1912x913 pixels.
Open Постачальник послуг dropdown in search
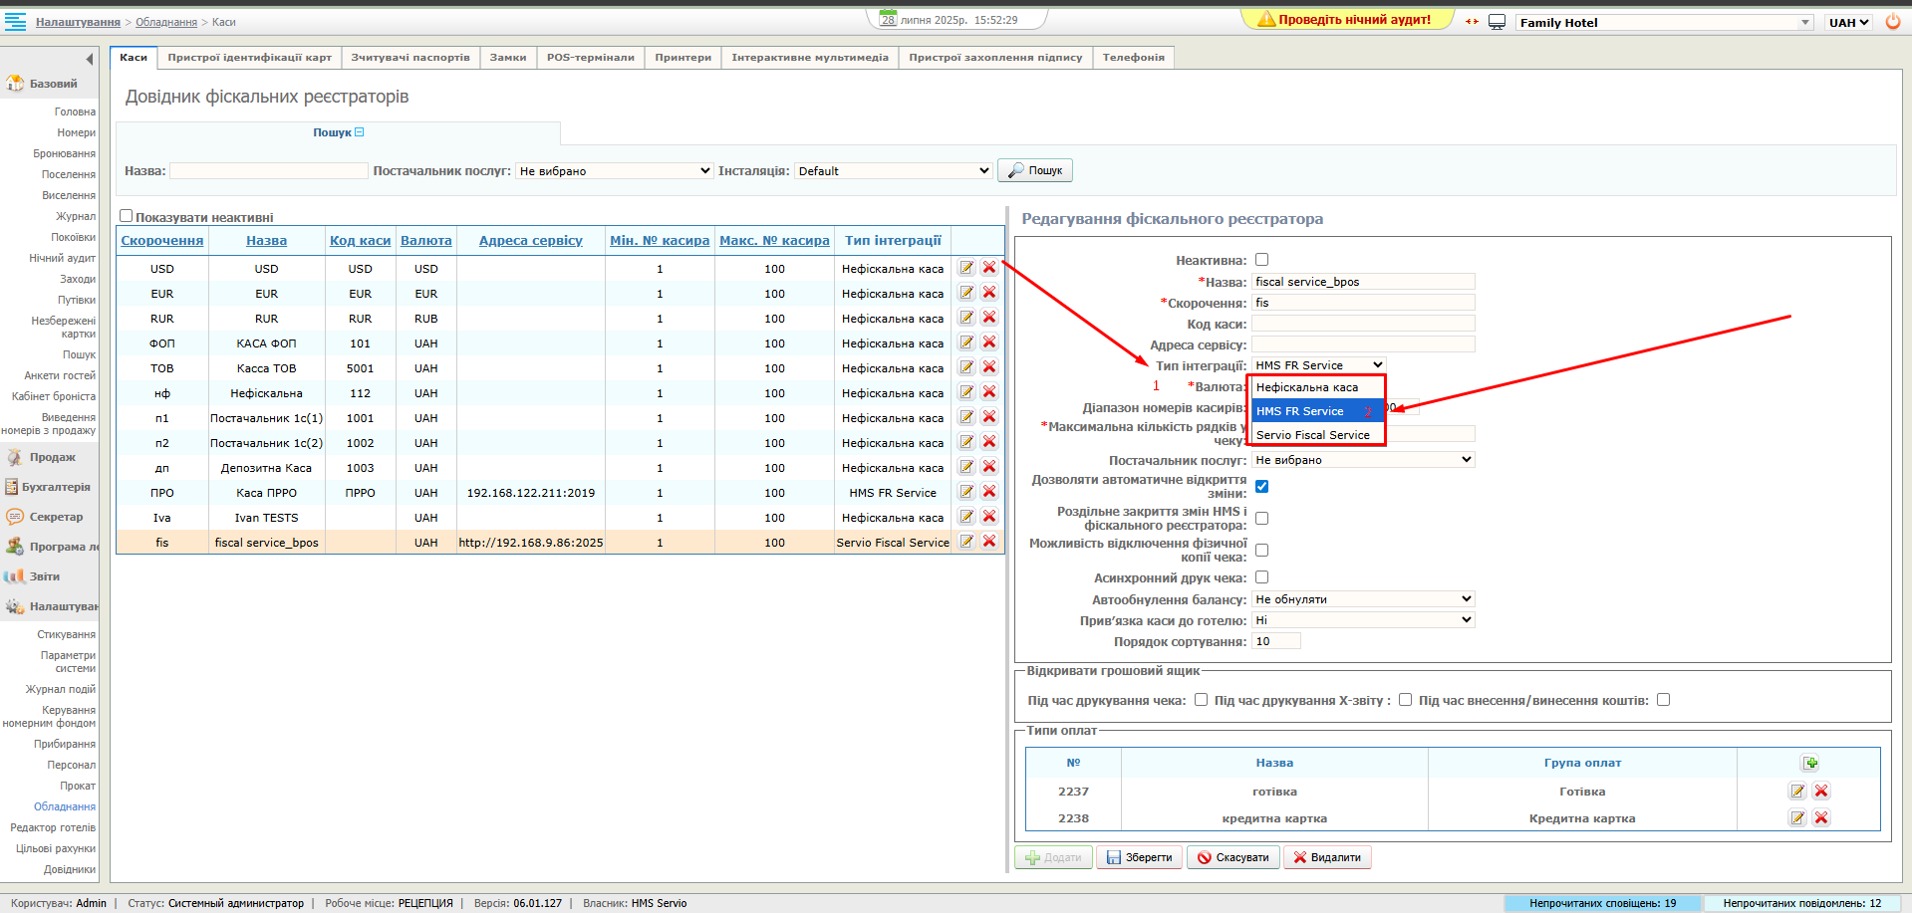[614, 171]
